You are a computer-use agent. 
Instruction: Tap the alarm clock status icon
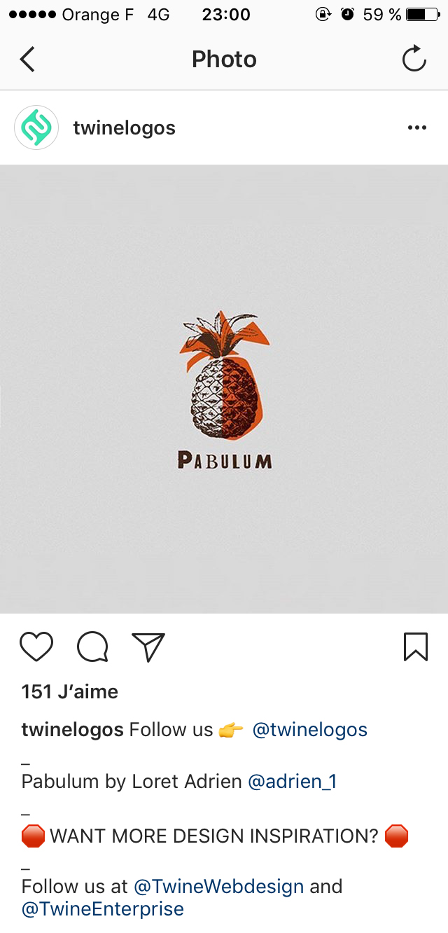coord(347,15)
